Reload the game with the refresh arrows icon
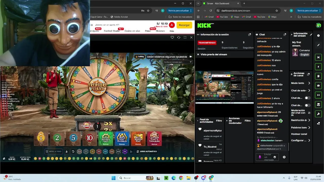The width and height of the screenshot is (324, 182). pos(179,37)
